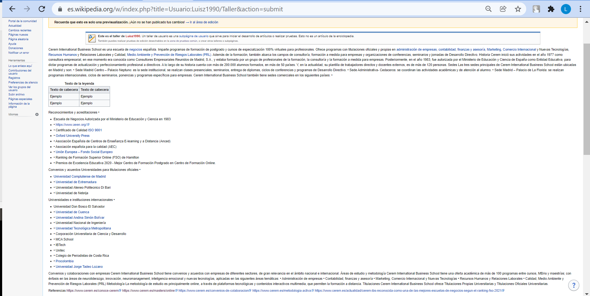The width and height of the screenshot is (590, 296).
Task: Open the gray extension icon beside the puzzle piece
Action: 536,9
